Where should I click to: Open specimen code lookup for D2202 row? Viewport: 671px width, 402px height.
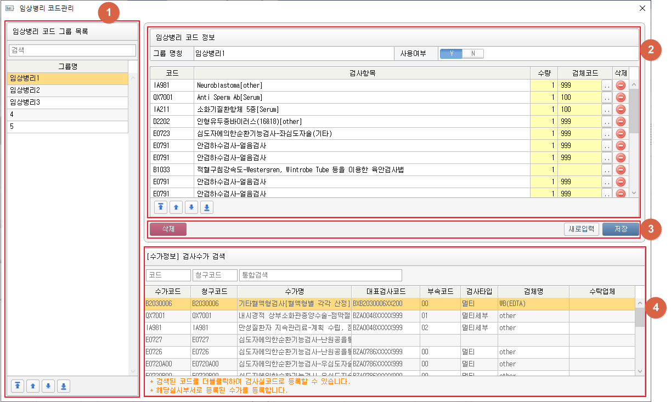coord(606,121)
